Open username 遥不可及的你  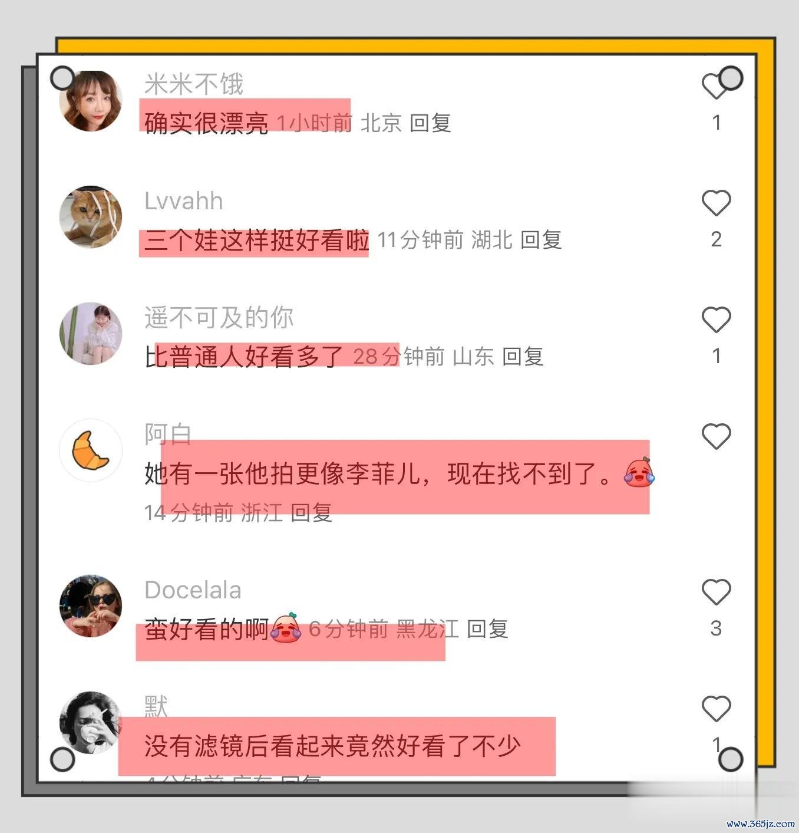219,318
